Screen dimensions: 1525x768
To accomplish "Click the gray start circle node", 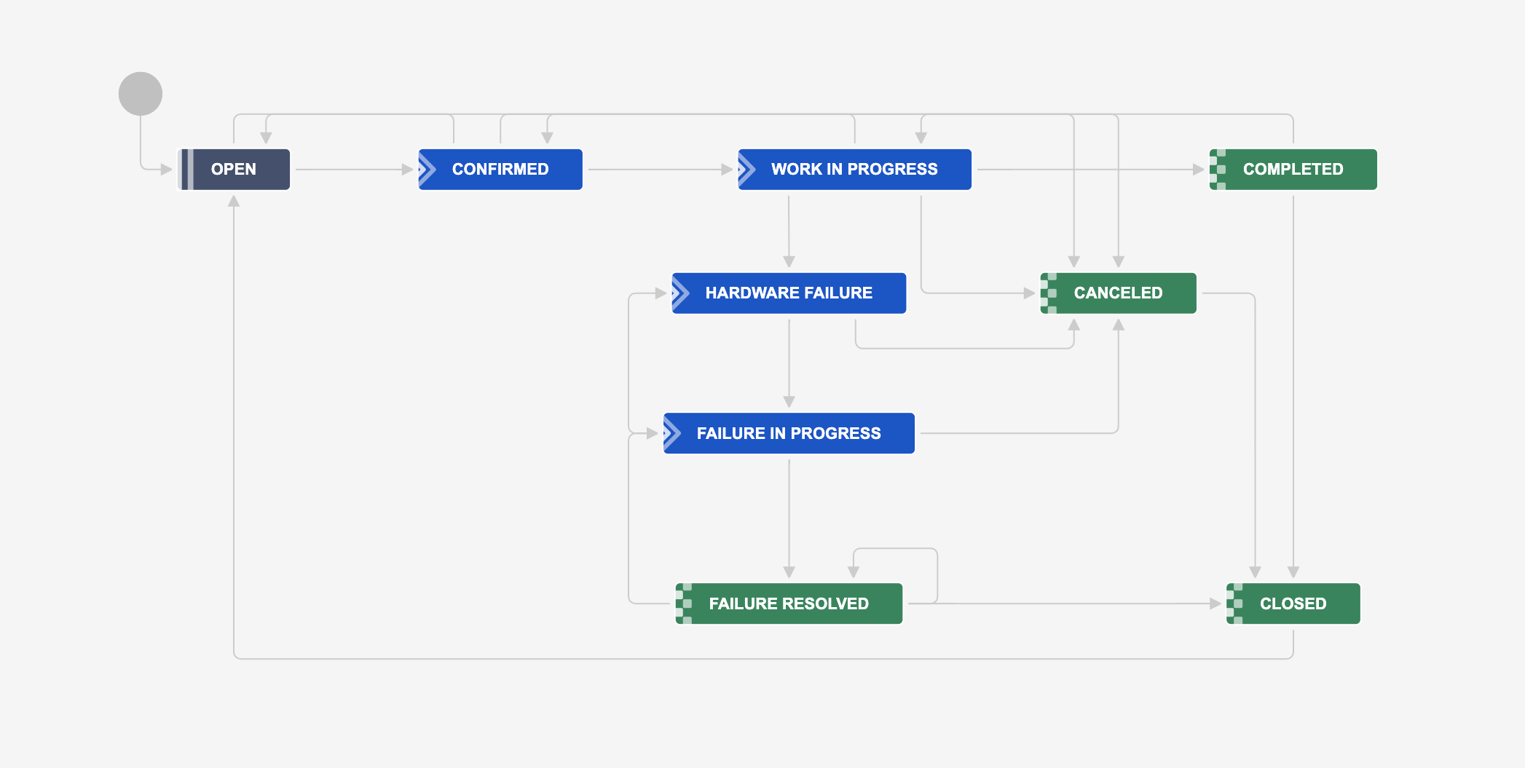I will pyautogui.click(x=141, y=94).
